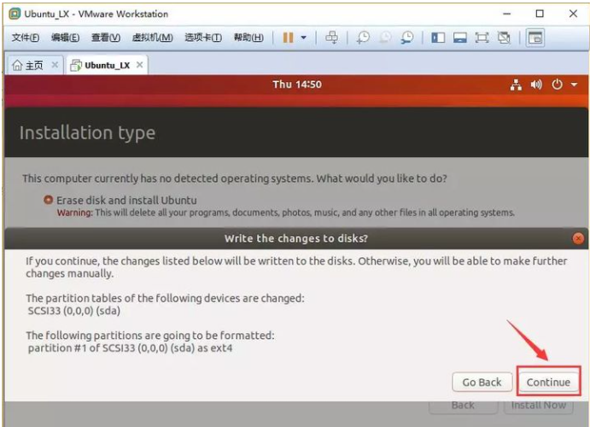Open the 查看(V) menu
This screenshot has width=590, height=427.
[x=106, y=38]
